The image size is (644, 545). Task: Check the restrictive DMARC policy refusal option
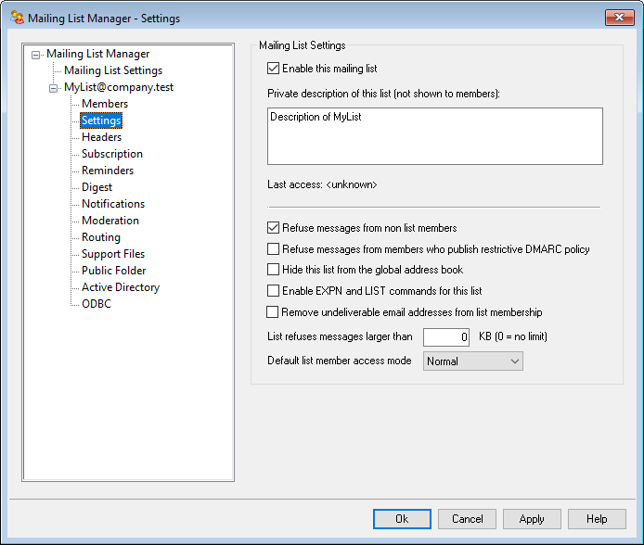point(273,248)
